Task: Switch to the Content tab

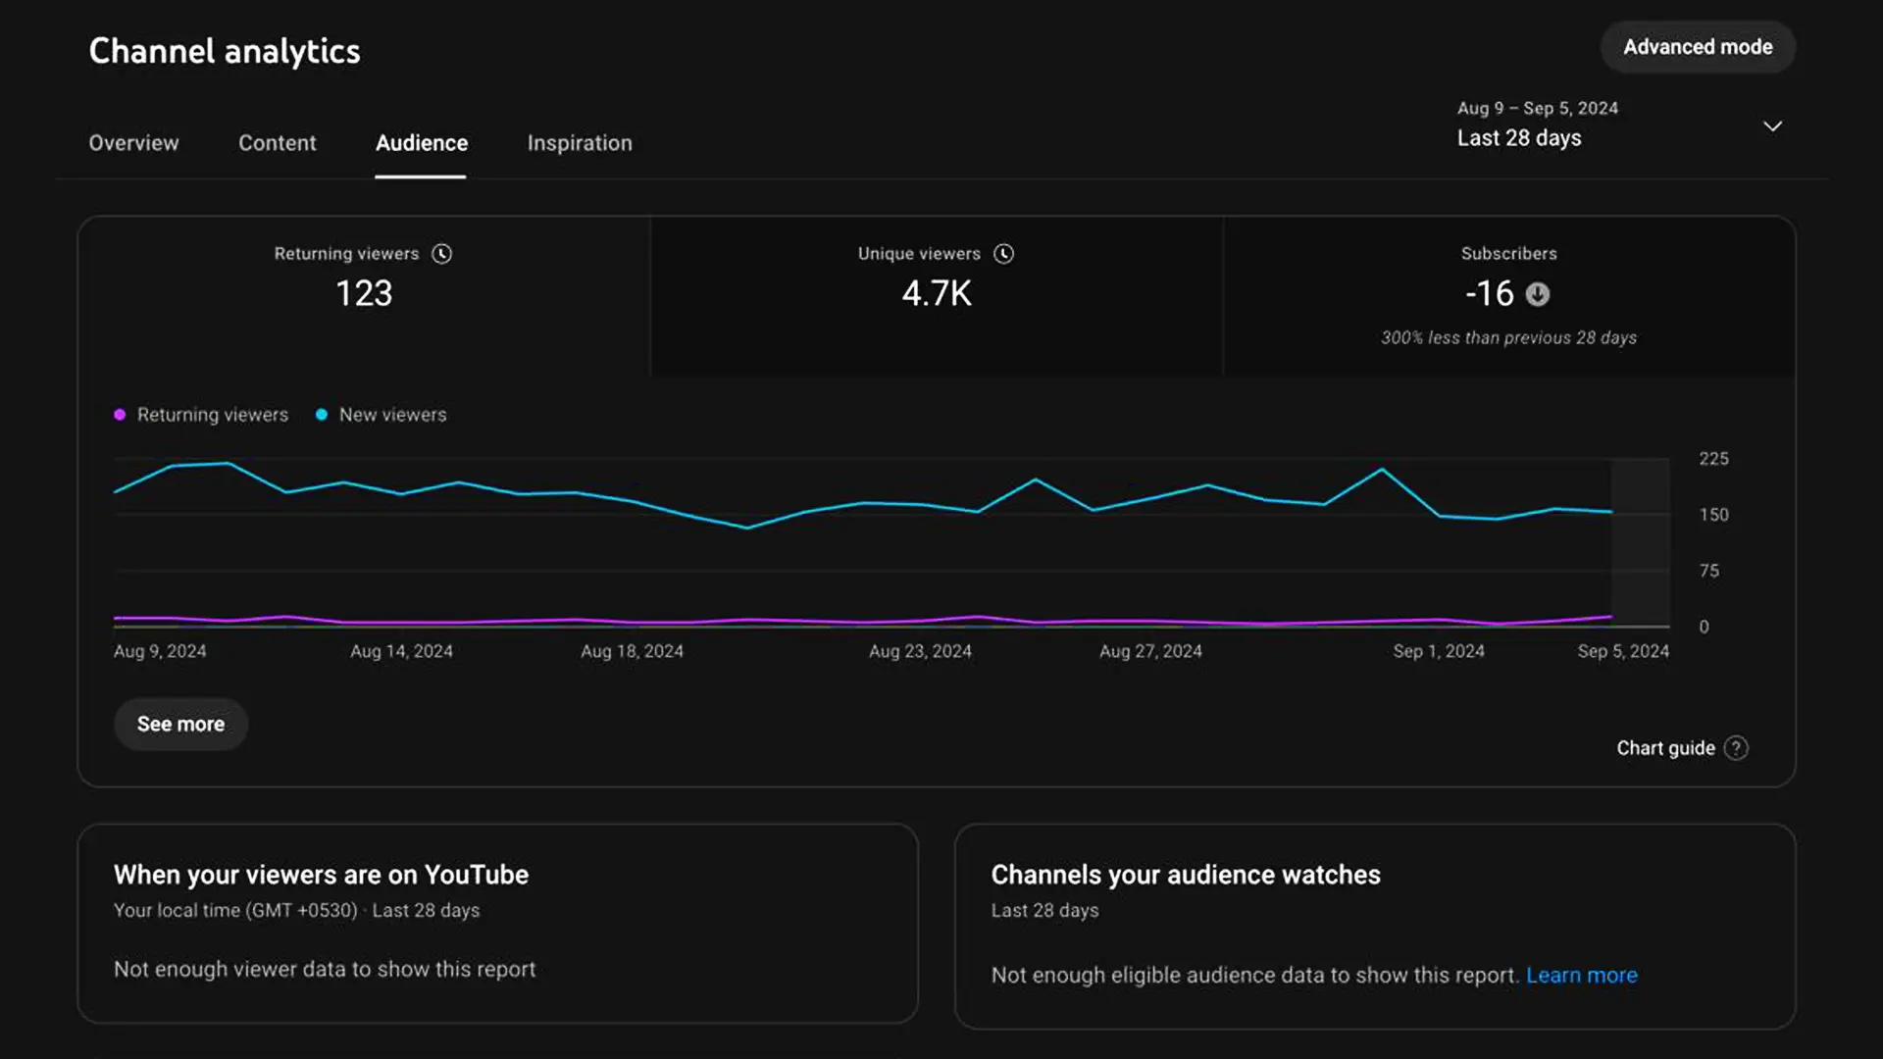Action: tap(278, 143)
